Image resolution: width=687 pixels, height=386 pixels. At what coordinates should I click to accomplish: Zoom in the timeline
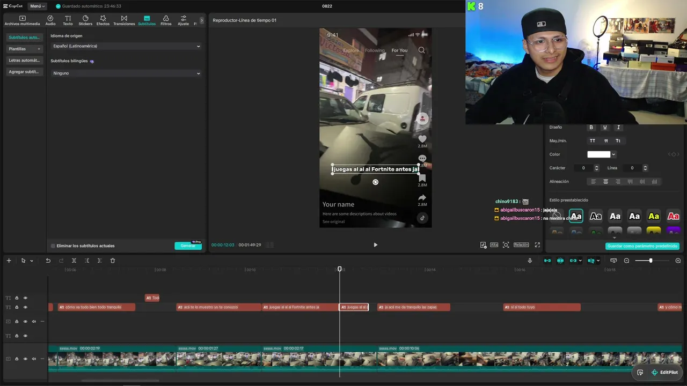pyautogui.click(x=679, y=261)
